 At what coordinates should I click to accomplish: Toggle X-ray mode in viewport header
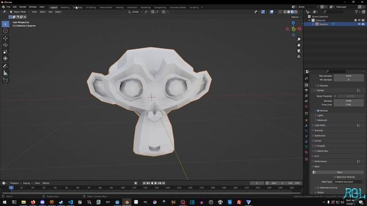[x=280, y=11]
